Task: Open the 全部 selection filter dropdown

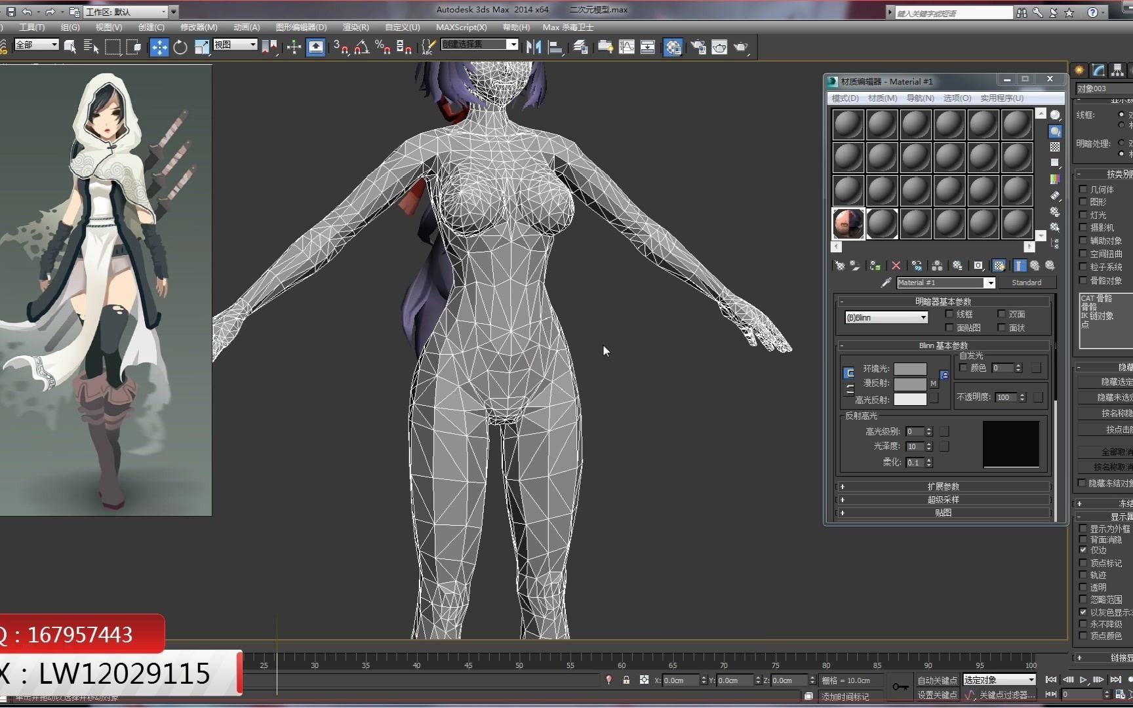Action: coord(36,45)
